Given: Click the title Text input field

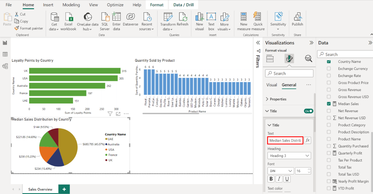Looking at the screenshot, I should coord(285,140).
